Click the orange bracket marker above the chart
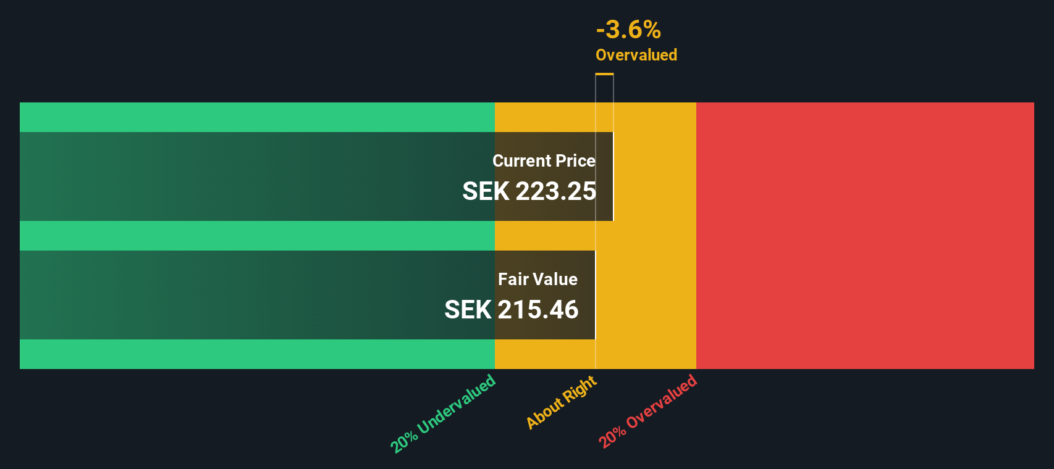 coord(604,75)
